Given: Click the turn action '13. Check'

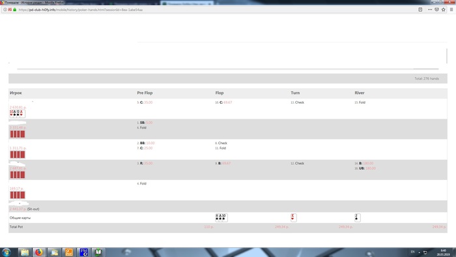Looking at the screenshot, I should [297, 102].
